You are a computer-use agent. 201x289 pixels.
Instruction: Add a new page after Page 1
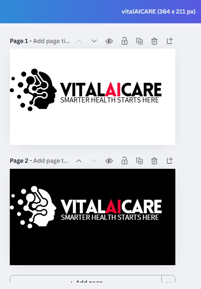tap(170, 41)
